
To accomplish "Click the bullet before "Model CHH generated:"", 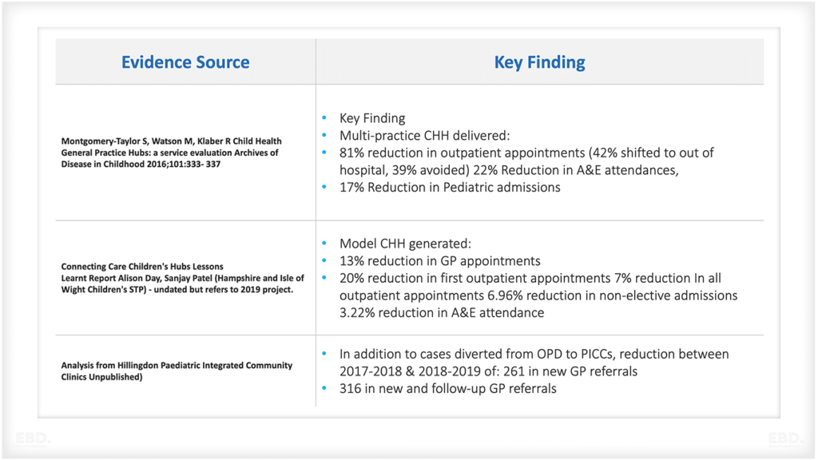I will (x=324, y=244).
